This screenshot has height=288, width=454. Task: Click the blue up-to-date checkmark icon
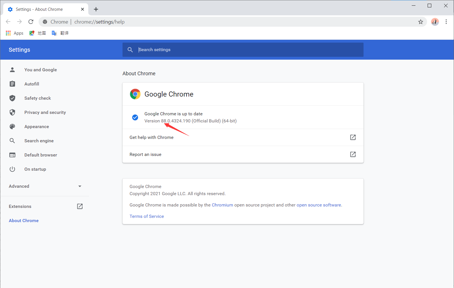135,117
